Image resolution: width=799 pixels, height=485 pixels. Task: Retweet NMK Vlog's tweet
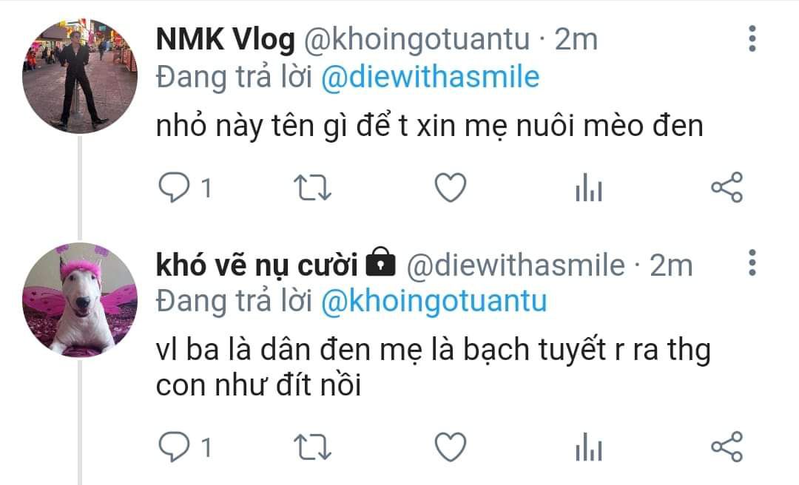313,188
